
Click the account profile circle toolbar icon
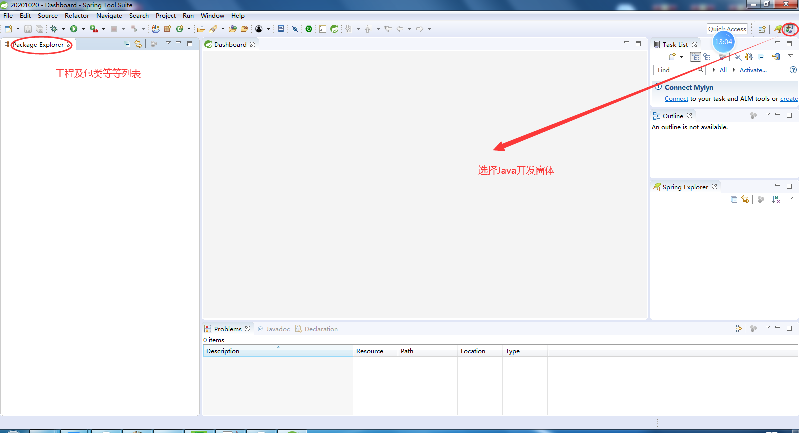pyautogui.click(x=259, y=29)
